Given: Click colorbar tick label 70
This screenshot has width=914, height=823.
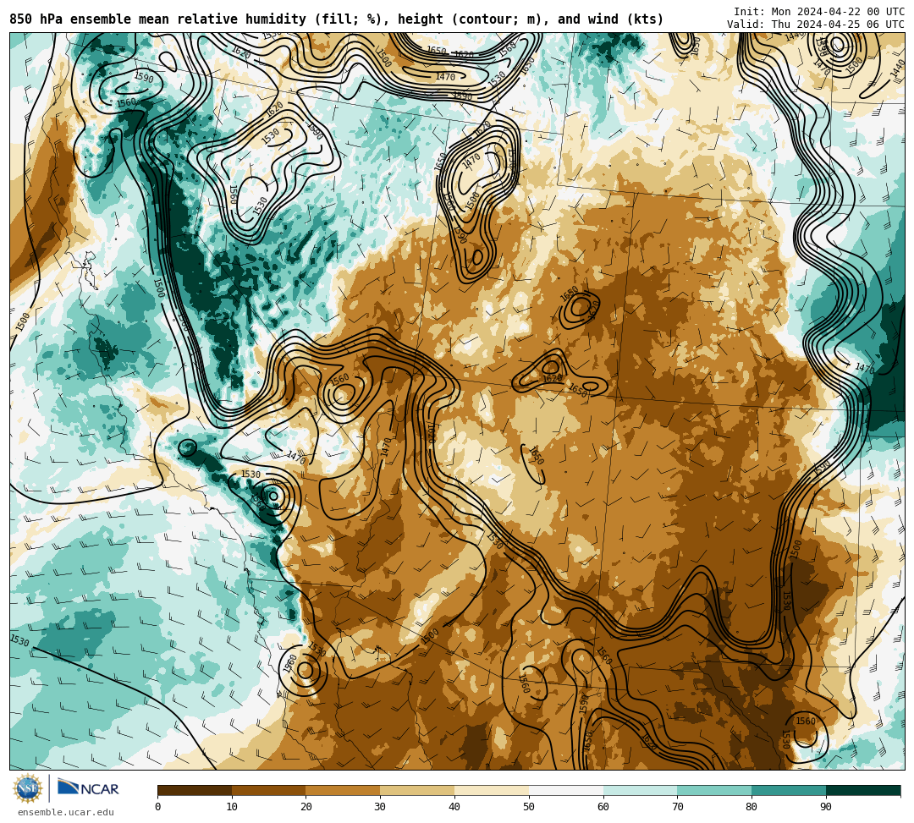Looking at the screenshot, I should 677,807.
